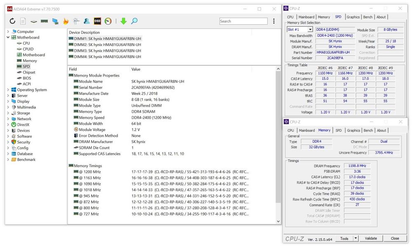Open the Tools dropdown arrow in CPU-Z
The height and width of the screenshot is (248, 412).
click(x=356, y=239)
